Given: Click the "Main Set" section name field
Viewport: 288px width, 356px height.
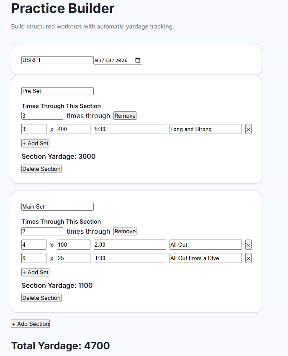Looking at the screenshot, I should 57,206.
